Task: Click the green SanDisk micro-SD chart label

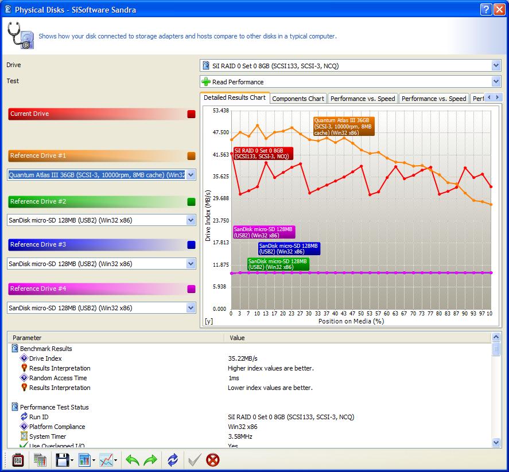Action: (278, 264)
